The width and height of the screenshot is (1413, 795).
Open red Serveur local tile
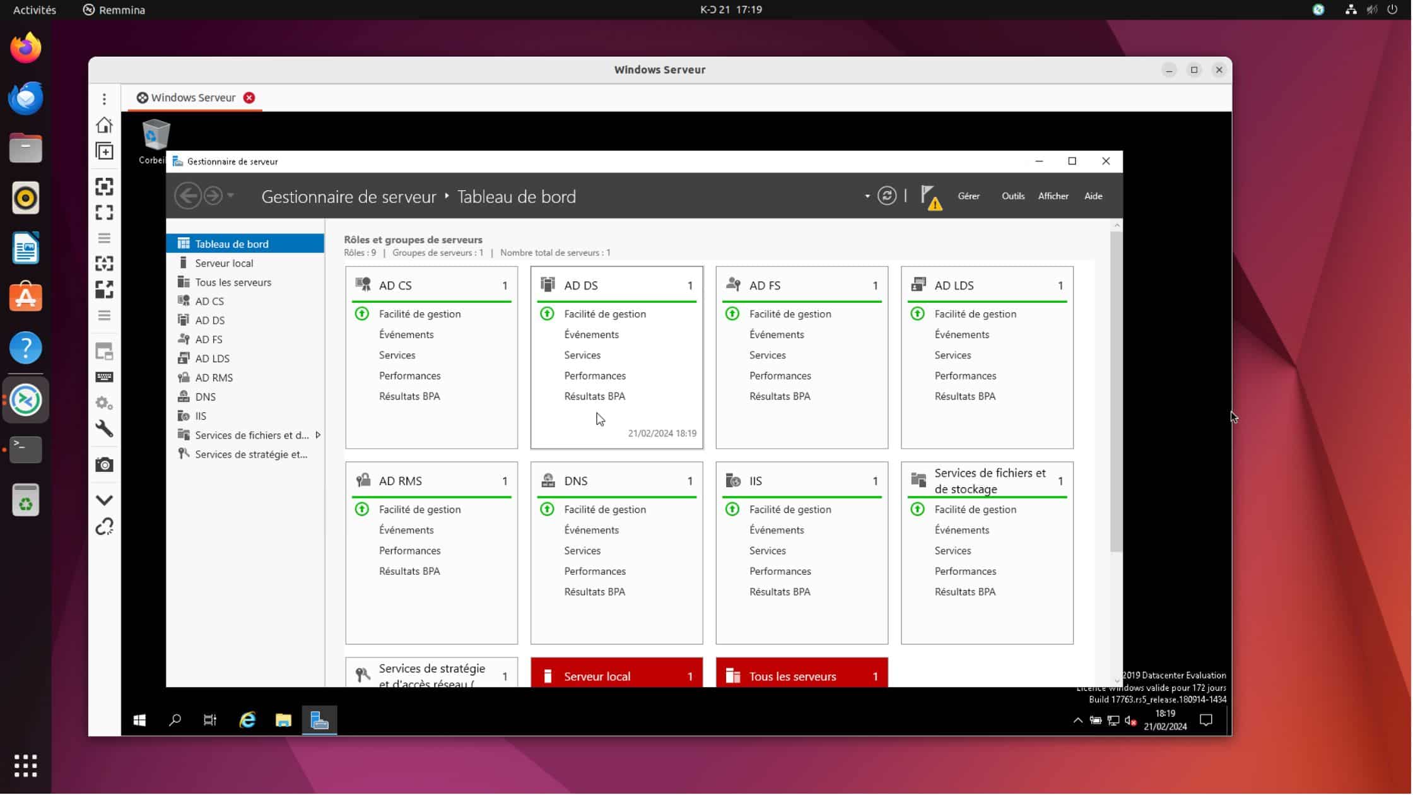coord(617,673)
